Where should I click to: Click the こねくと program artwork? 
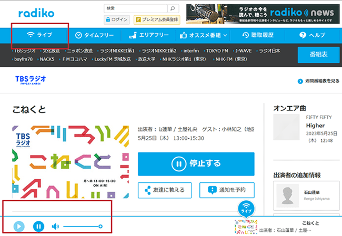[71, 162]
